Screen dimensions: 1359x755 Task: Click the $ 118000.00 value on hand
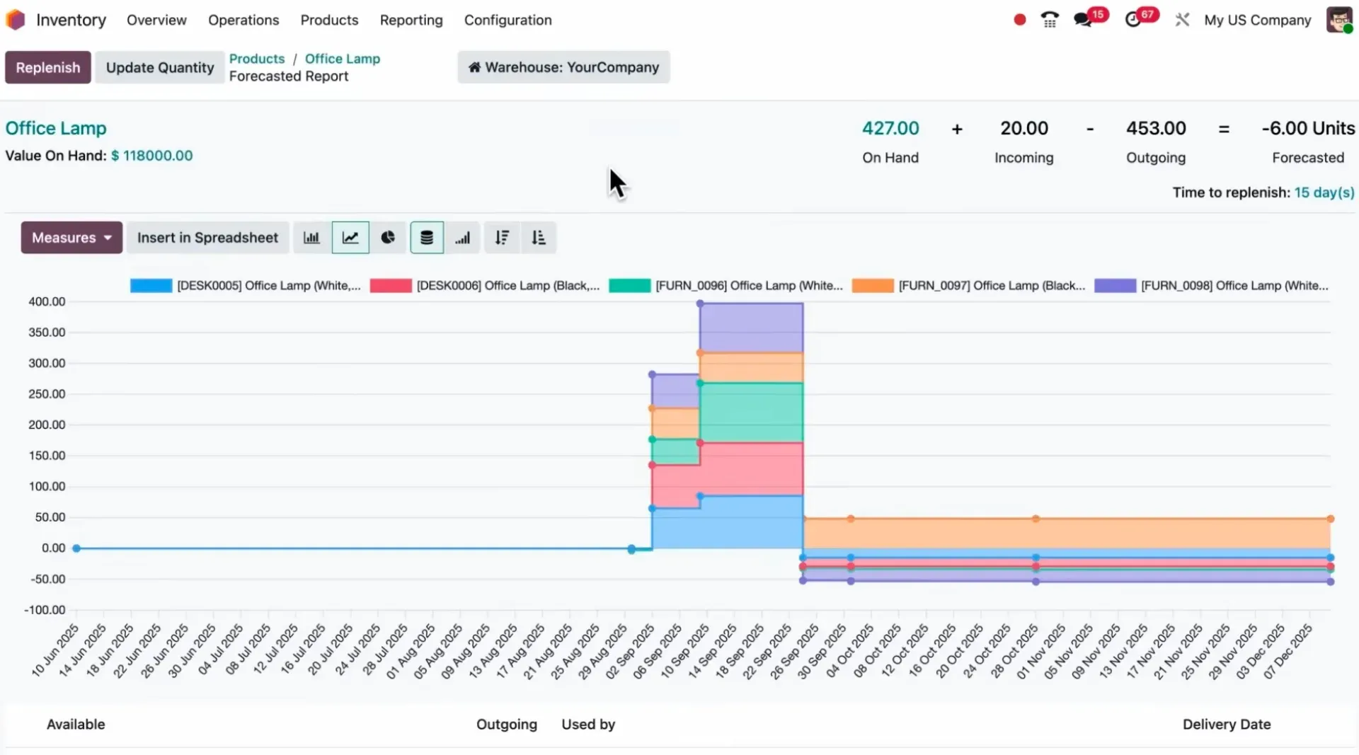click(151, 156)
